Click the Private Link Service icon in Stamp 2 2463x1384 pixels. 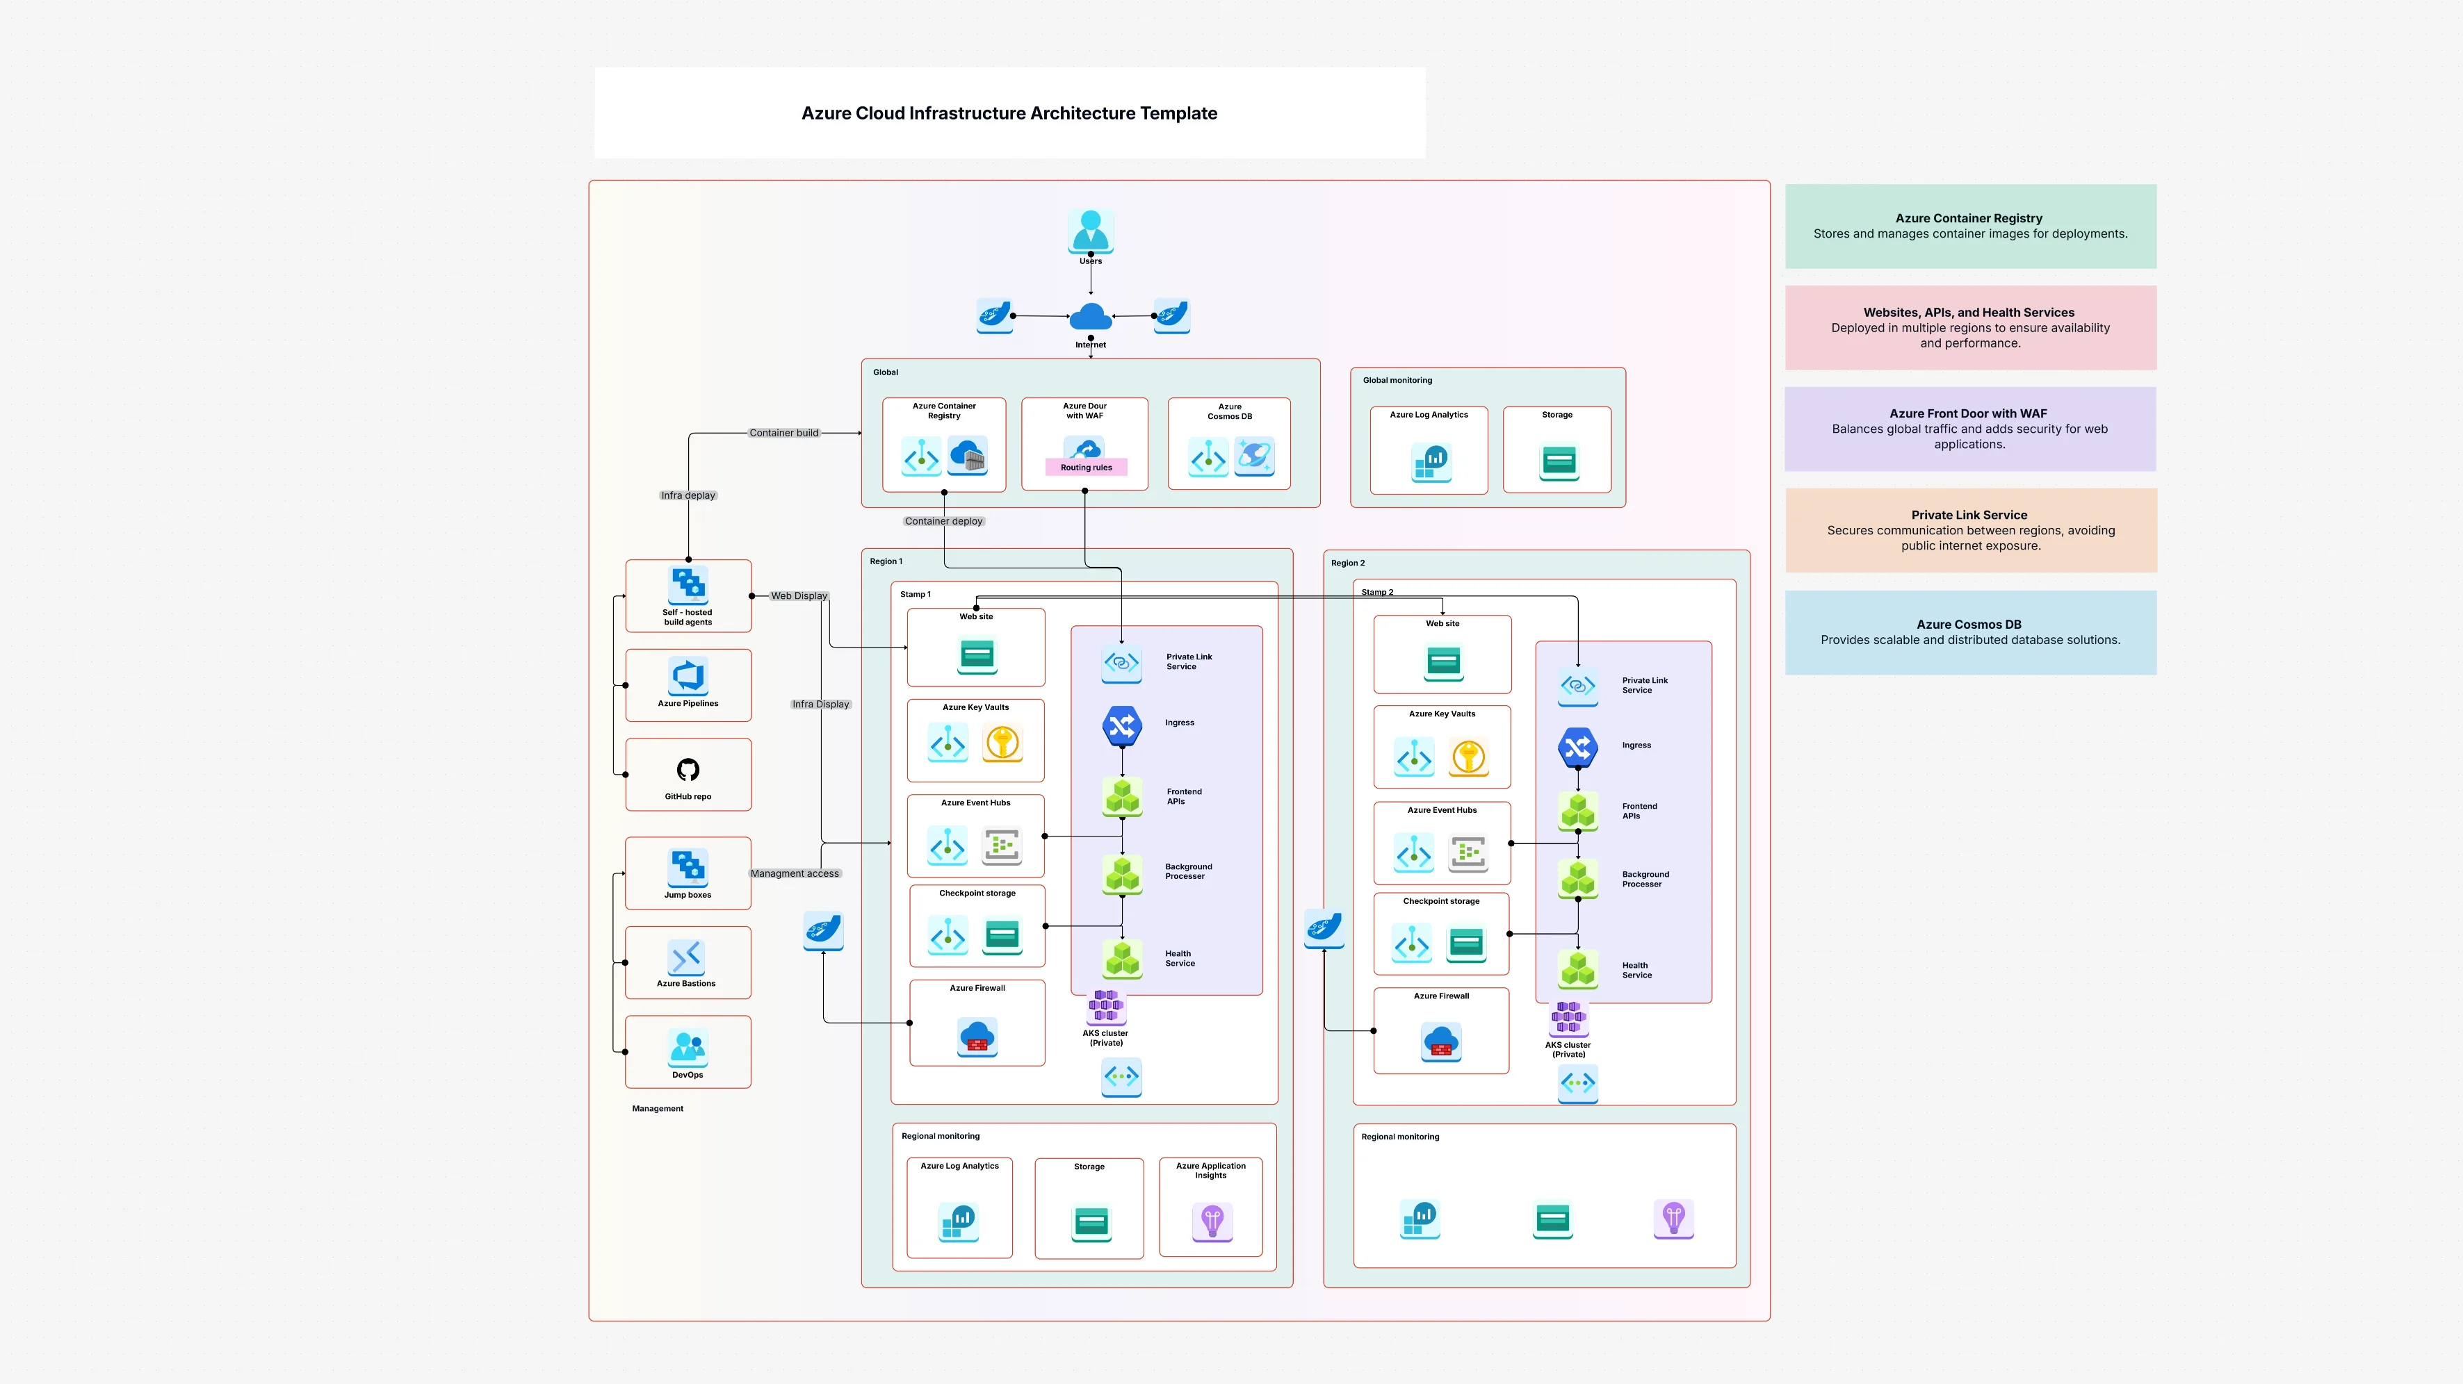coord(1577,686)
